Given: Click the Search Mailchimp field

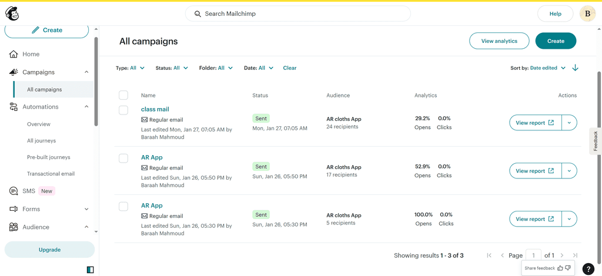Looking at the screenshot, I should [x=298, y=14].
